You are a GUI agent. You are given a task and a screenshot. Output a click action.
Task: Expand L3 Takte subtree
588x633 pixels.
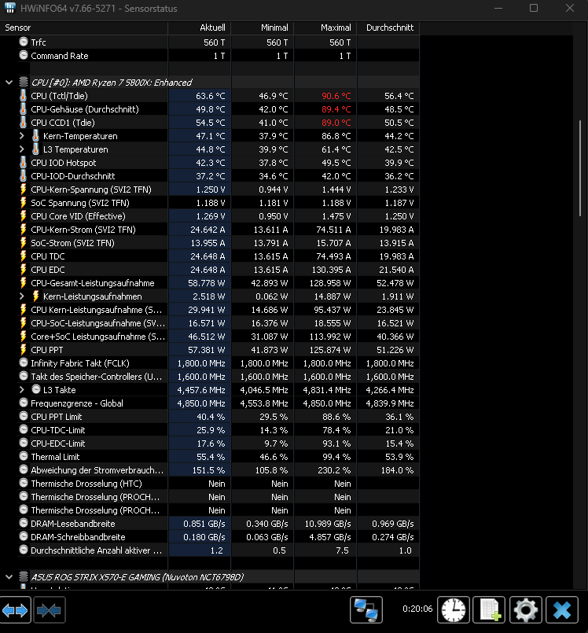(x=22, y=390)
